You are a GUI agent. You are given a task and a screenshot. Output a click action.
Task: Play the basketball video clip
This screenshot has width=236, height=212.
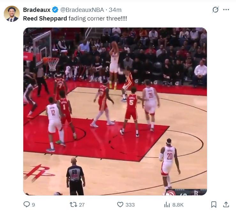coord(115,111)
